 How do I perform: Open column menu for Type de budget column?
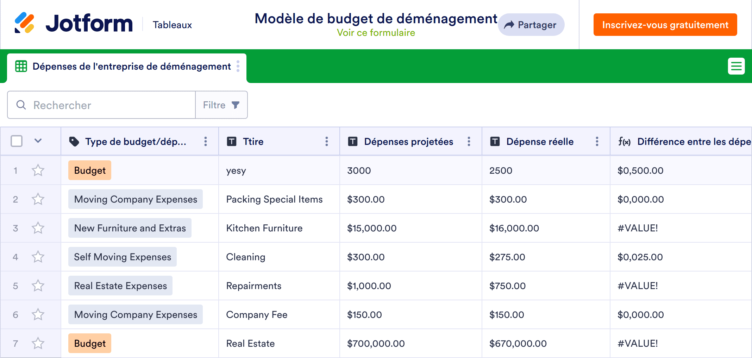tap(206, 141)
